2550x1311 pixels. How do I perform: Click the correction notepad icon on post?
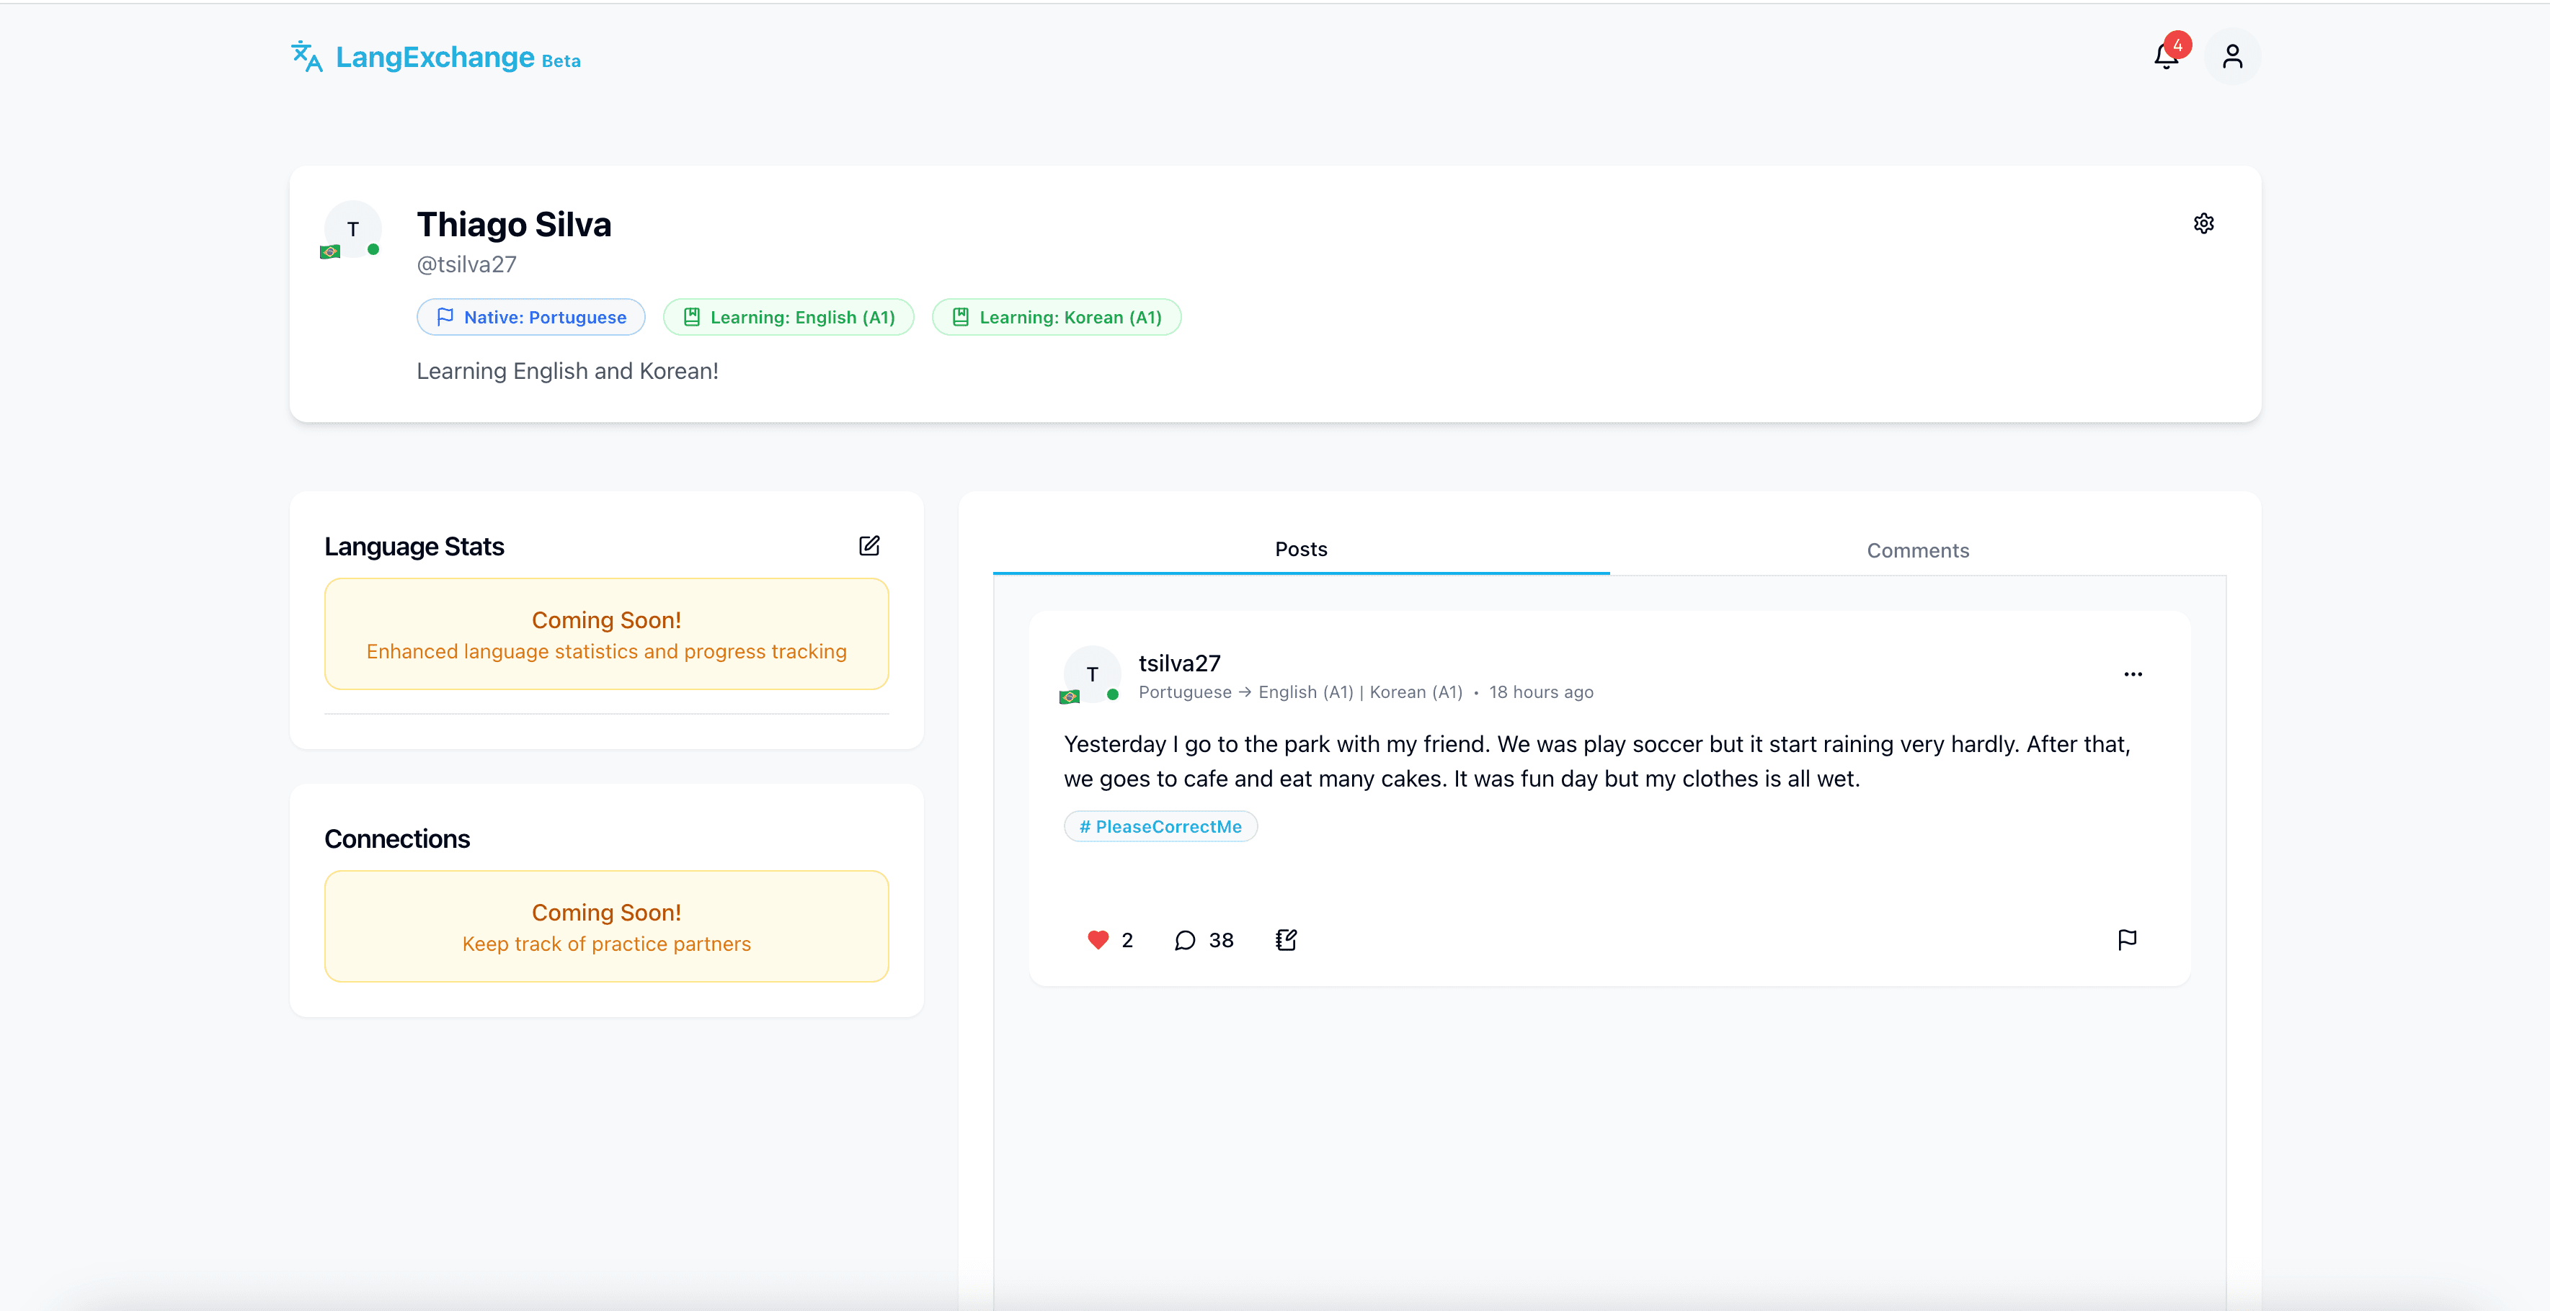pos(1286,940)
